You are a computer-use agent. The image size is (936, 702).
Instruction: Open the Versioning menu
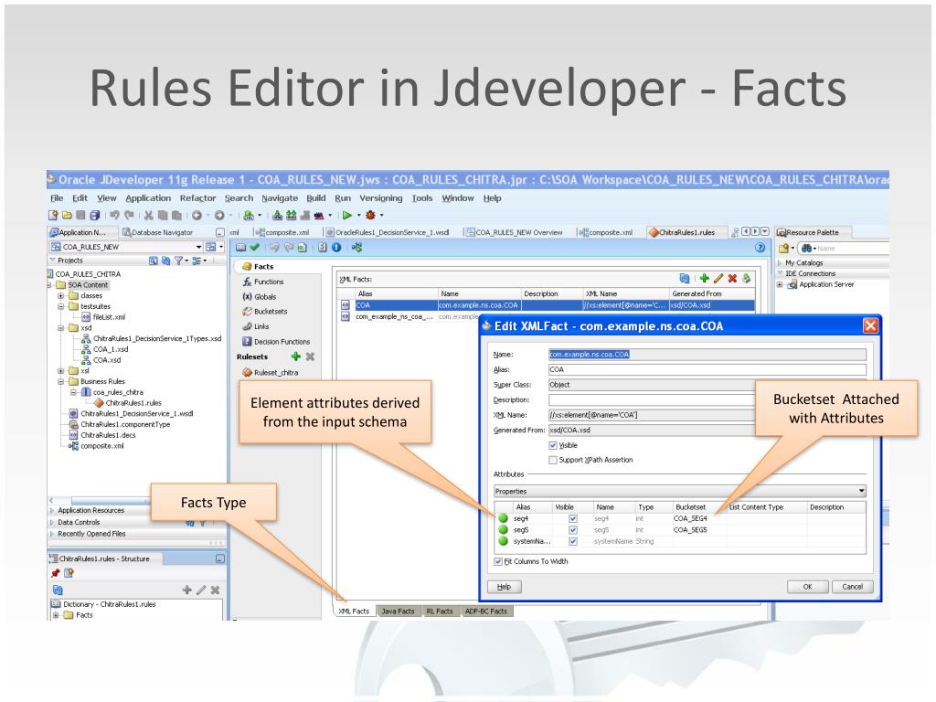click(381, 198)
